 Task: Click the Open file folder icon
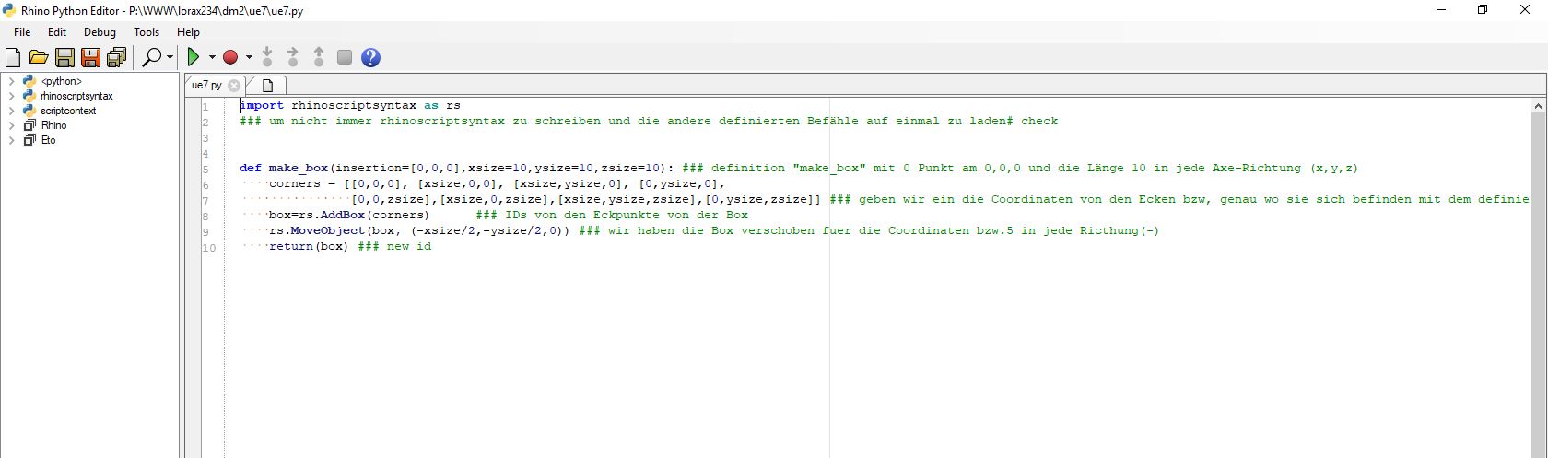pos(39,58)
